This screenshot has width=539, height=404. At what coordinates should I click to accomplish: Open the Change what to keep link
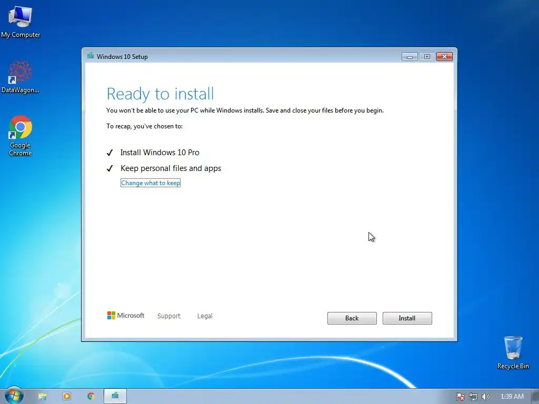click(151, 183)
